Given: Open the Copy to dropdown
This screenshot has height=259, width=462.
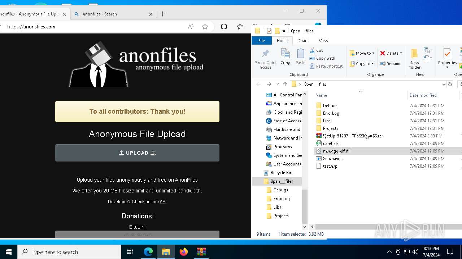Looking at the screenshot, I should click(x=362, y=64).
